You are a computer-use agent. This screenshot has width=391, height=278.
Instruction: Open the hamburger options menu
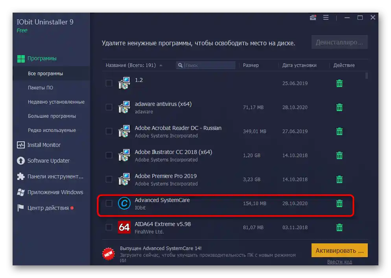[x=326, y=17]
